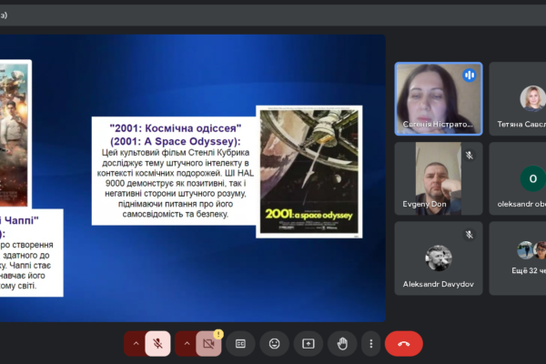Click muted mic icon on Aleksandr Davydov tile
This screenshot has width=546, height=364.
(470, 235)
